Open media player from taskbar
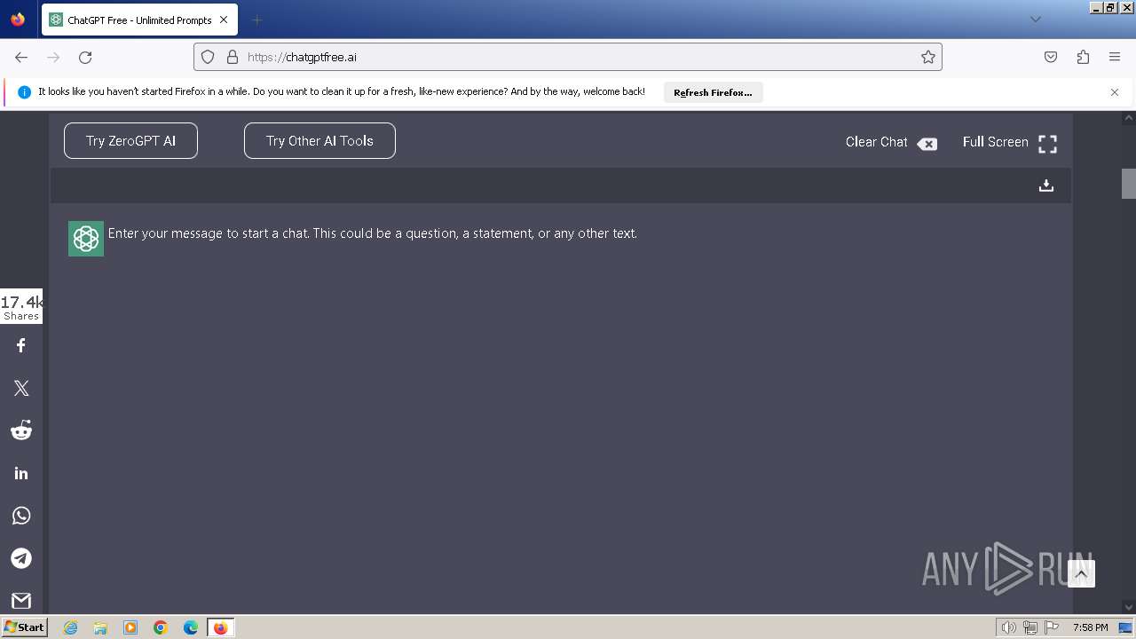Screen dimensions: 1136x639 tap(130, 627)
